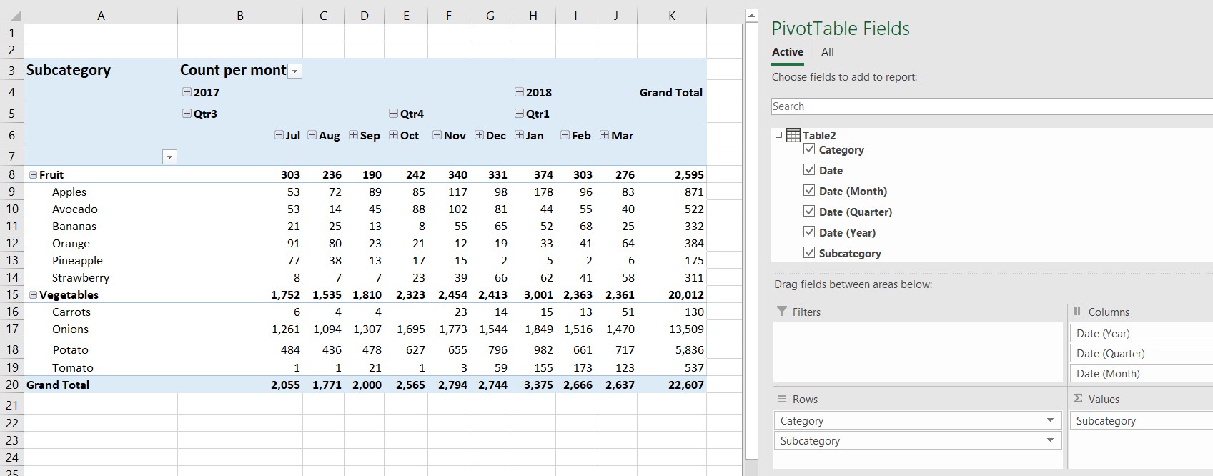
Task: Expand the Jul month column
Action: coord(279,135)
